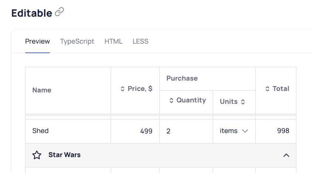Click the sort arrows icon after Units
The height and width of the screenshot is (173, 313).
(x=243, y=102)
